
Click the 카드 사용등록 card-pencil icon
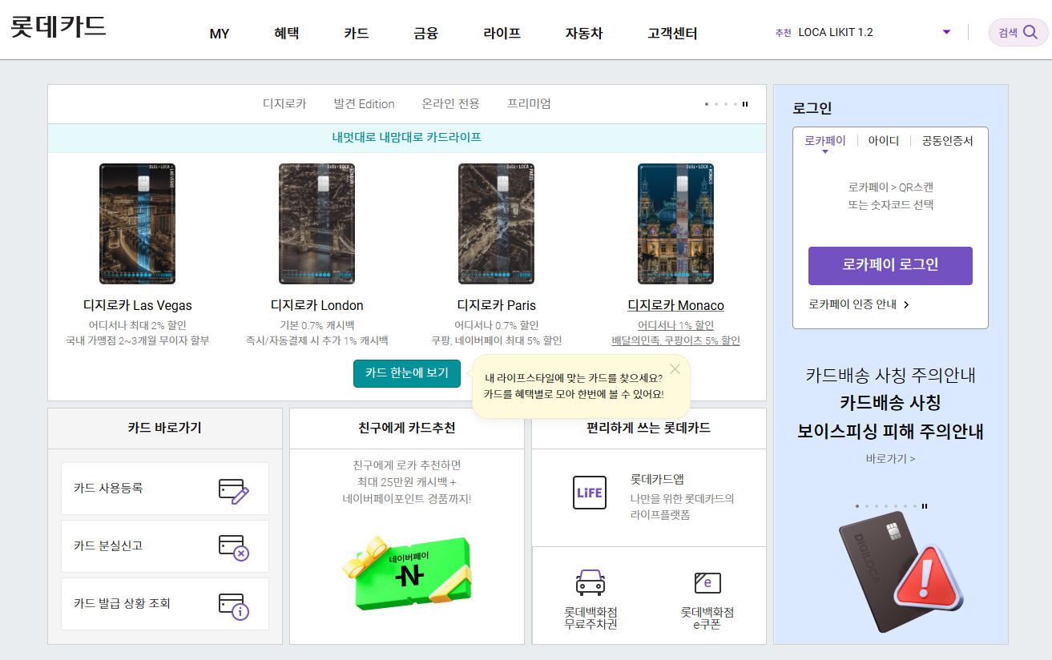click(x=234, y=491)
